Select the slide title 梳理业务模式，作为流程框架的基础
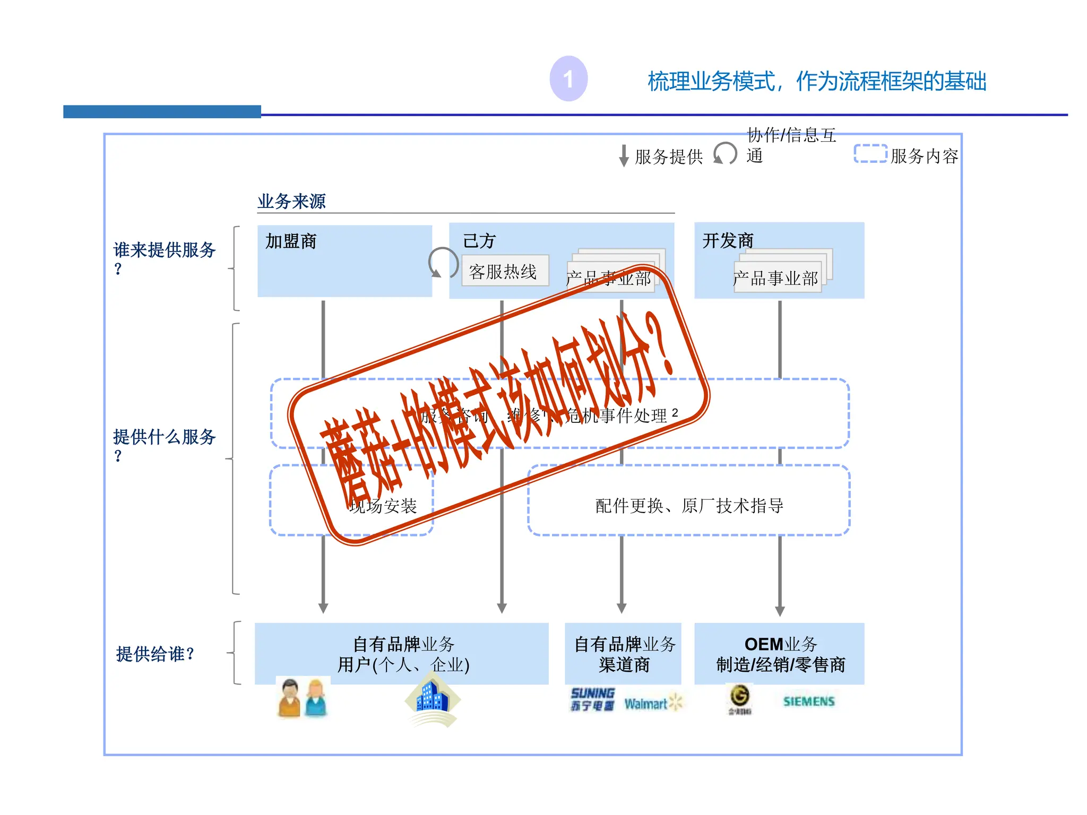1087x815 pixels. point(817,81)
